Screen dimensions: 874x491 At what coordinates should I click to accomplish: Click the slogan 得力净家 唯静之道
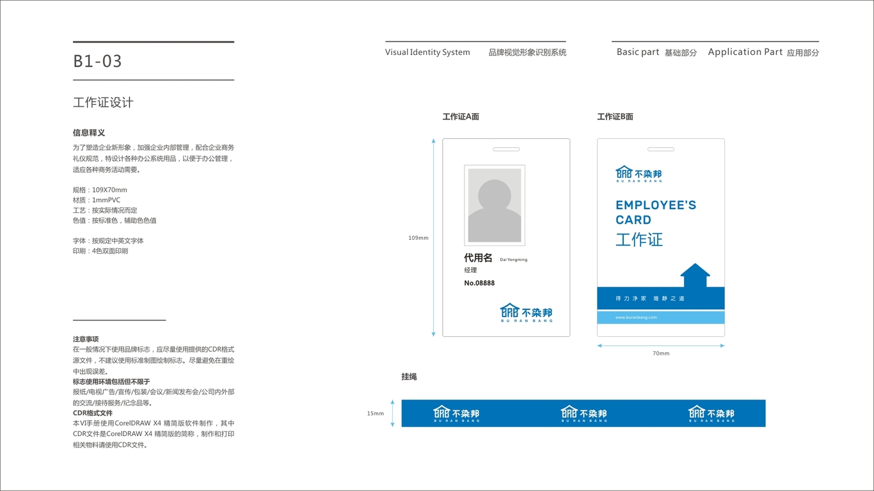click(650, 299)
